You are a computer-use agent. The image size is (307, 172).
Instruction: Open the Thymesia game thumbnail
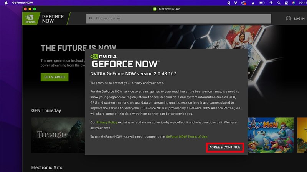coord(58,135)
